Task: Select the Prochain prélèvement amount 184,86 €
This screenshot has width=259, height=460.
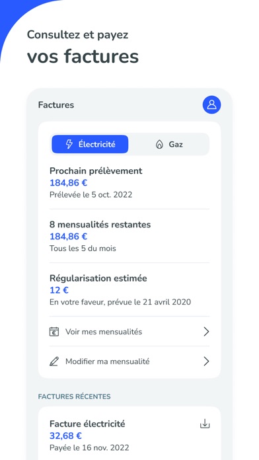Action: point(68,183)
